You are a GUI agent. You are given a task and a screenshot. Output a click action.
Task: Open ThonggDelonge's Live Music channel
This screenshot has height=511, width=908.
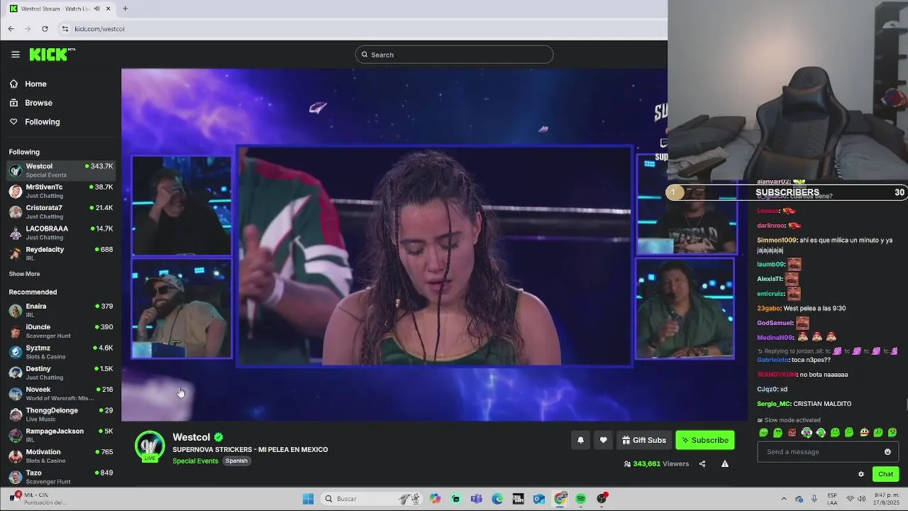pyautogui.click(x=60, y=414)
